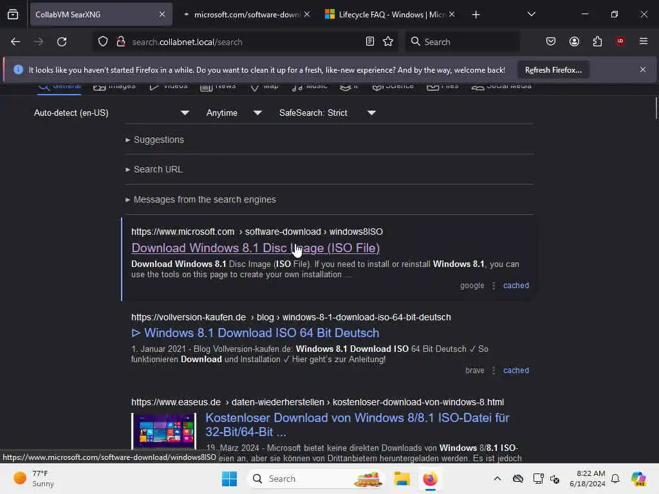Click the Refresh Firefox button
659x494 pixels.
coord(553,70)
